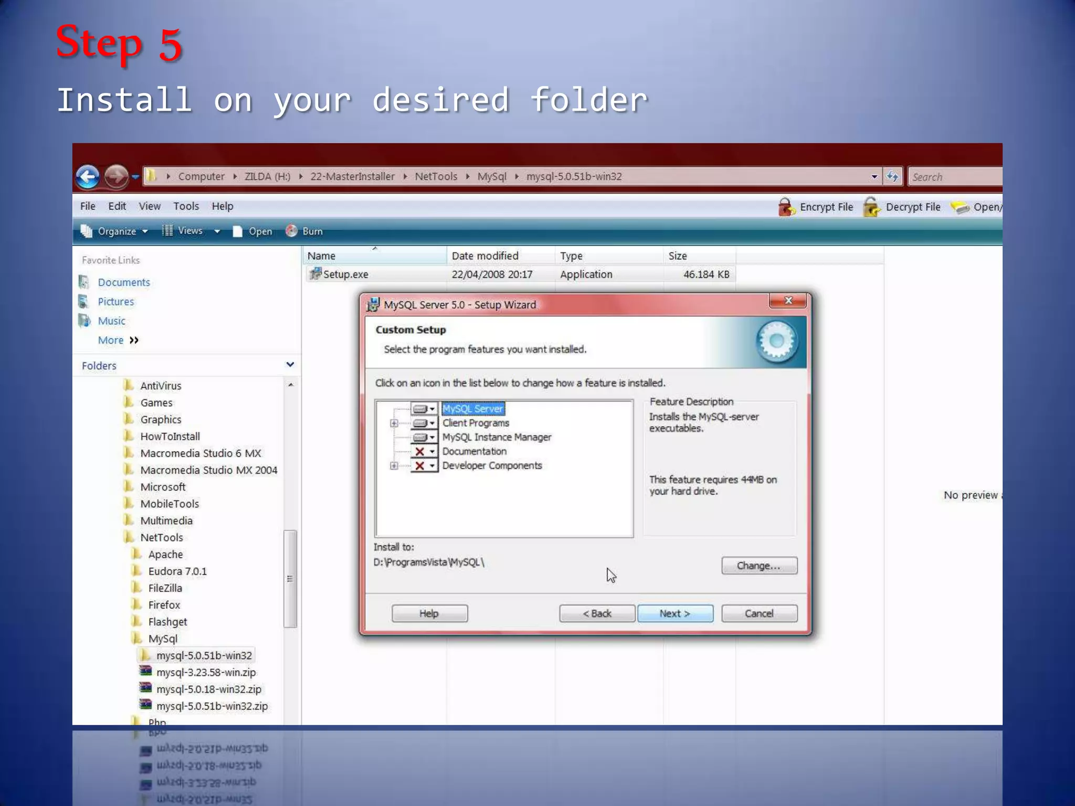Open the Help menu
Screen dimensions: 1075x806
tap(223, 206)
